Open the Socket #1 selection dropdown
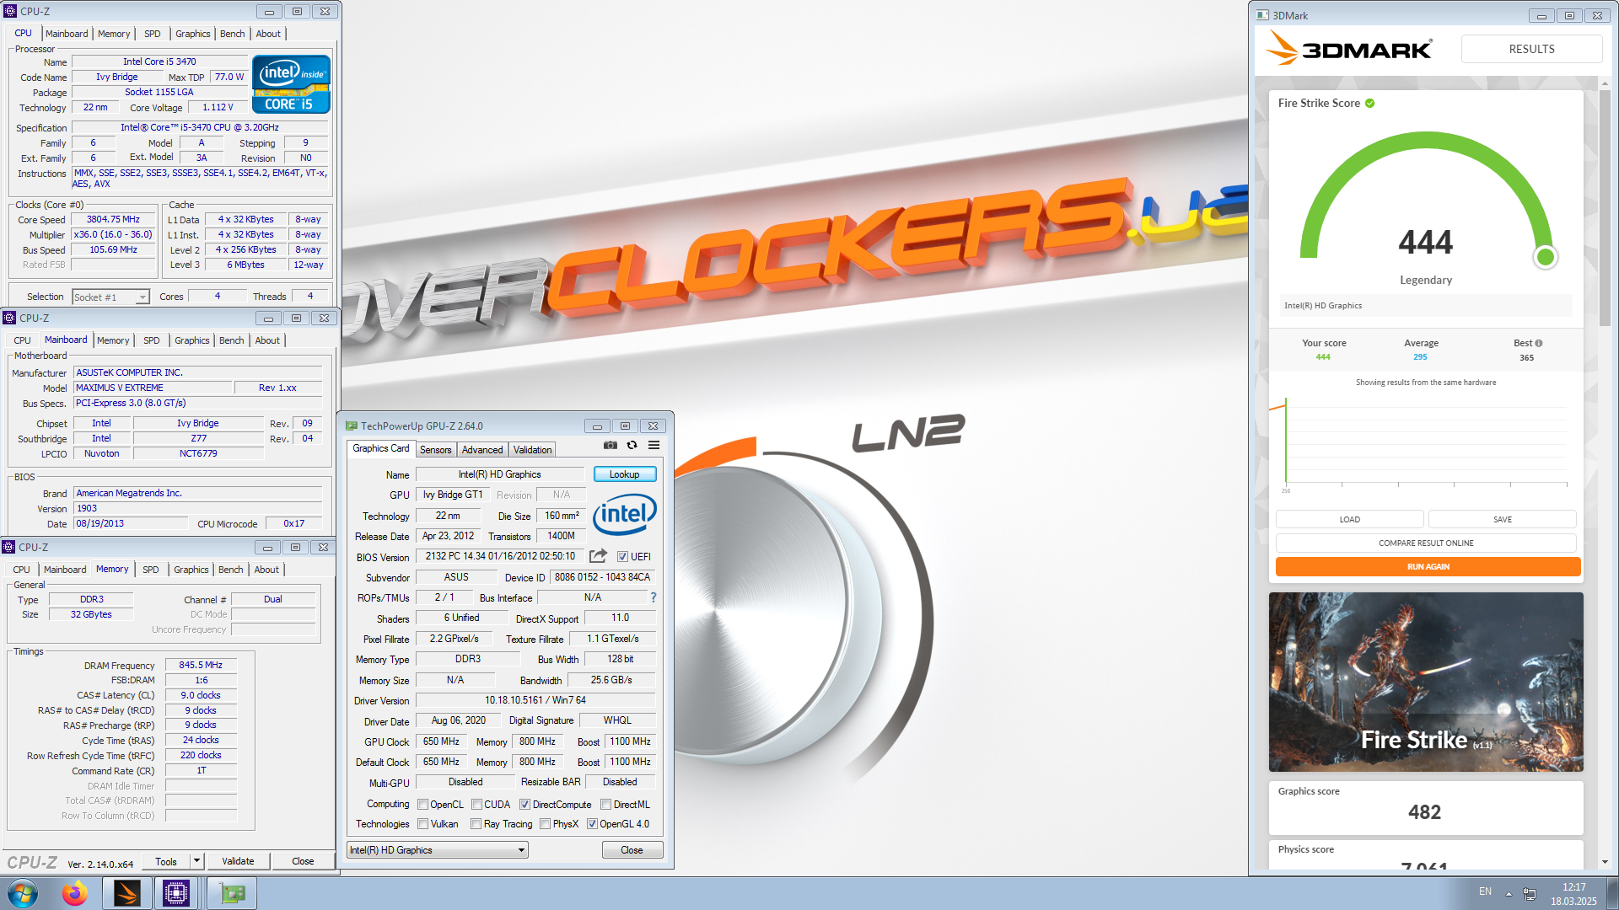1619x910 pixels. pyautogui.click(x=110, y=297)
